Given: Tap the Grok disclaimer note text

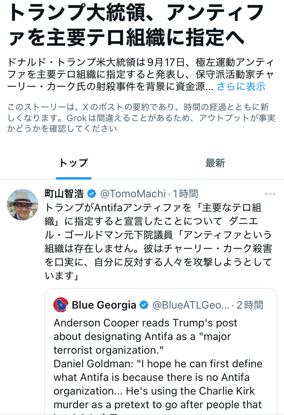Looking at the screenshot, I should [141, 118].
